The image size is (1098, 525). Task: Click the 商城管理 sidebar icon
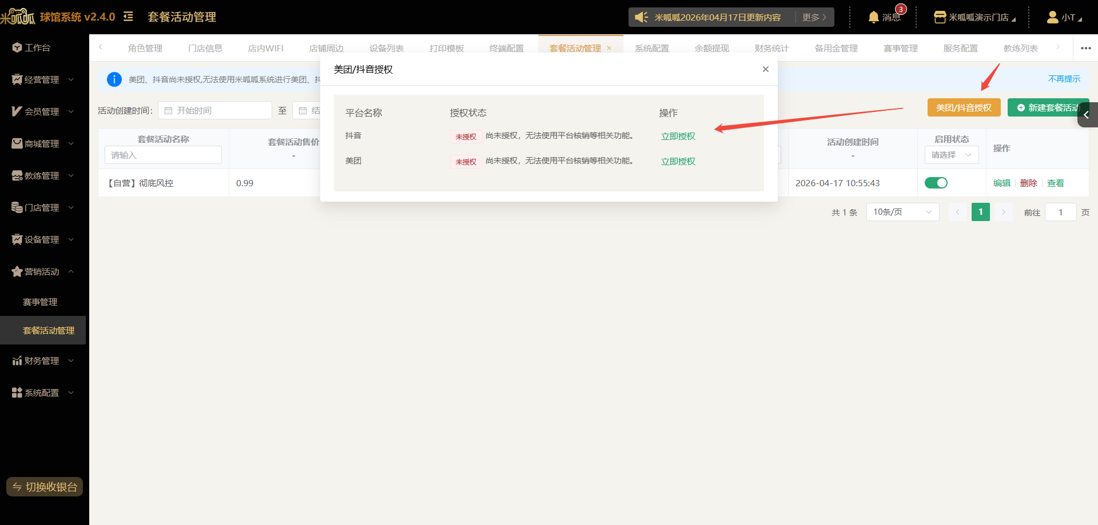17,143
